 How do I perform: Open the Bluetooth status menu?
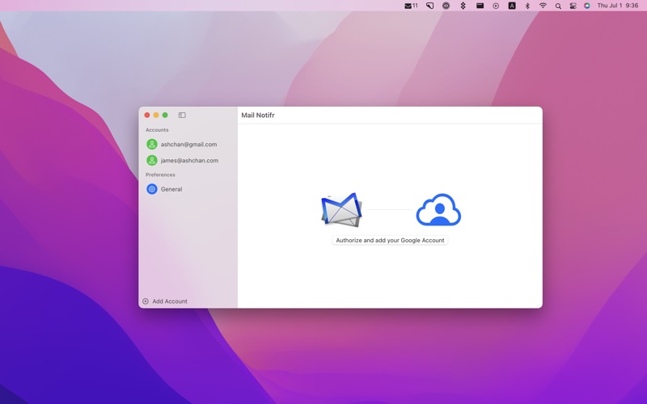pos(527,6)
